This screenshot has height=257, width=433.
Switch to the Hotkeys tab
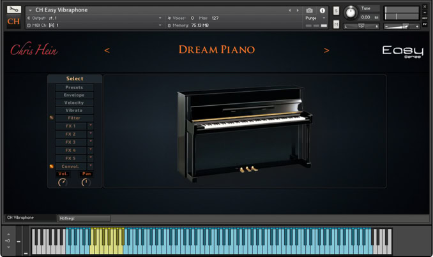tap(84, 218)
